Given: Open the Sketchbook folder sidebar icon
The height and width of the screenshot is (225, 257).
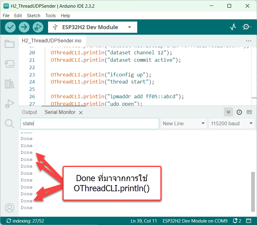Looking at the screenshot, I should coord(10,44).
